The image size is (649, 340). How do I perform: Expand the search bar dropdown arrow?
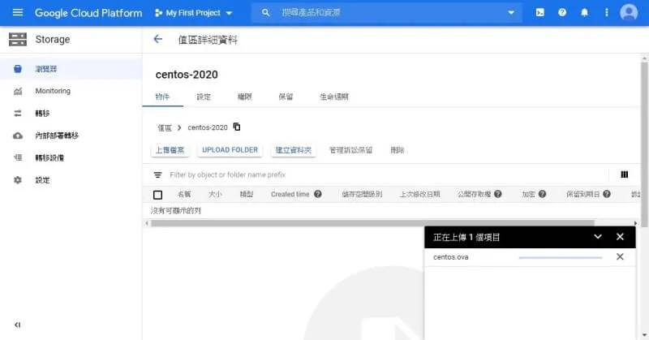[x=511, y=13]
